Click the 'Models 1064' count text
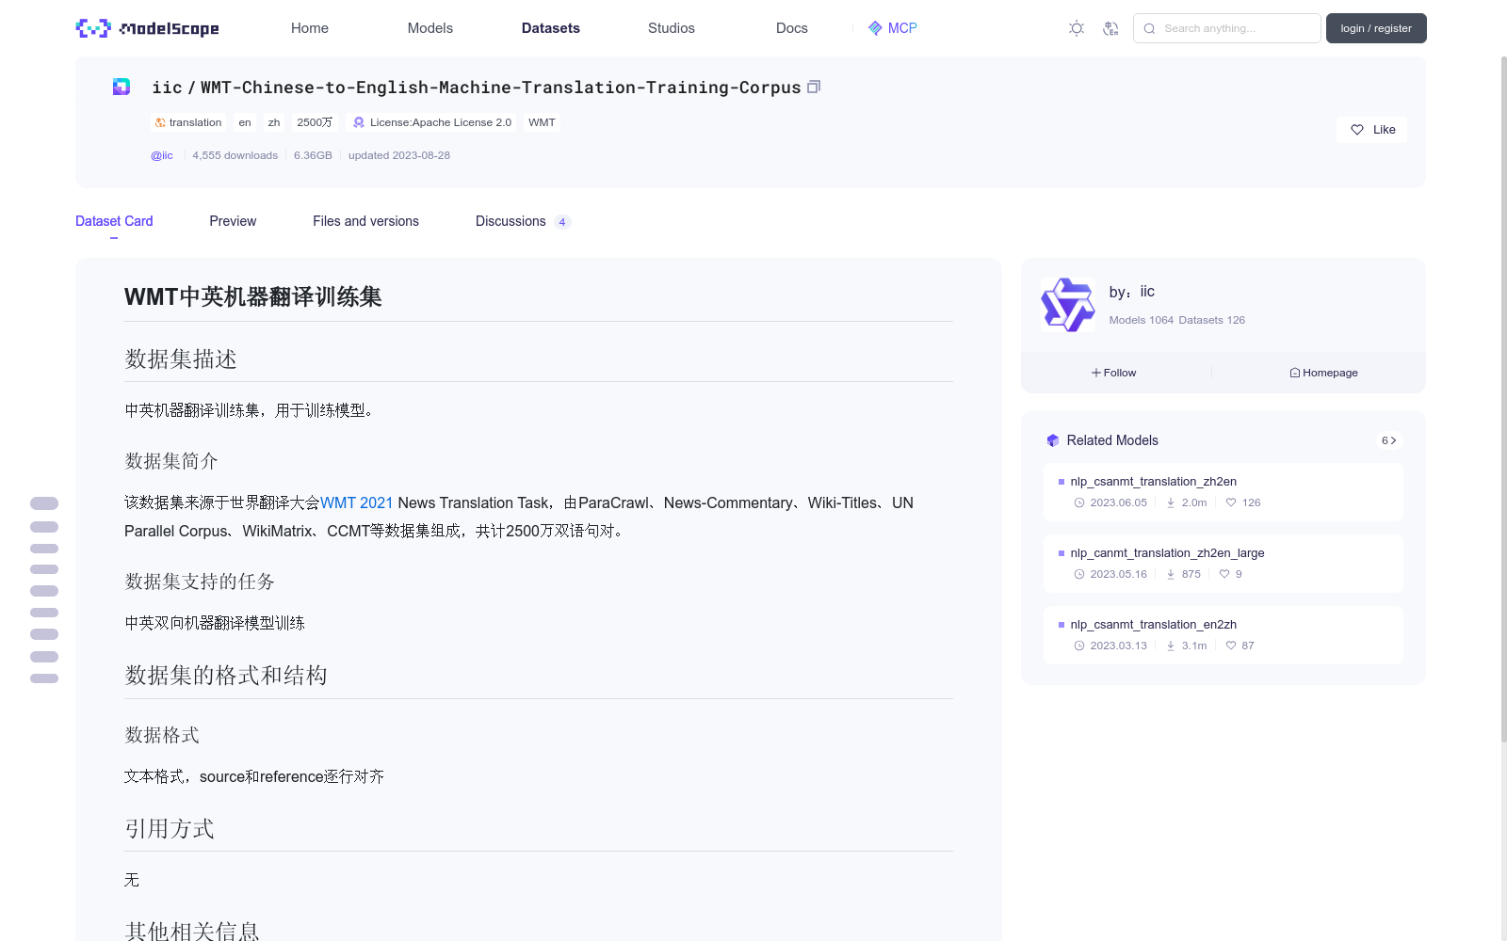Viewport: 1507px width, 941px height. [1142, 320]
